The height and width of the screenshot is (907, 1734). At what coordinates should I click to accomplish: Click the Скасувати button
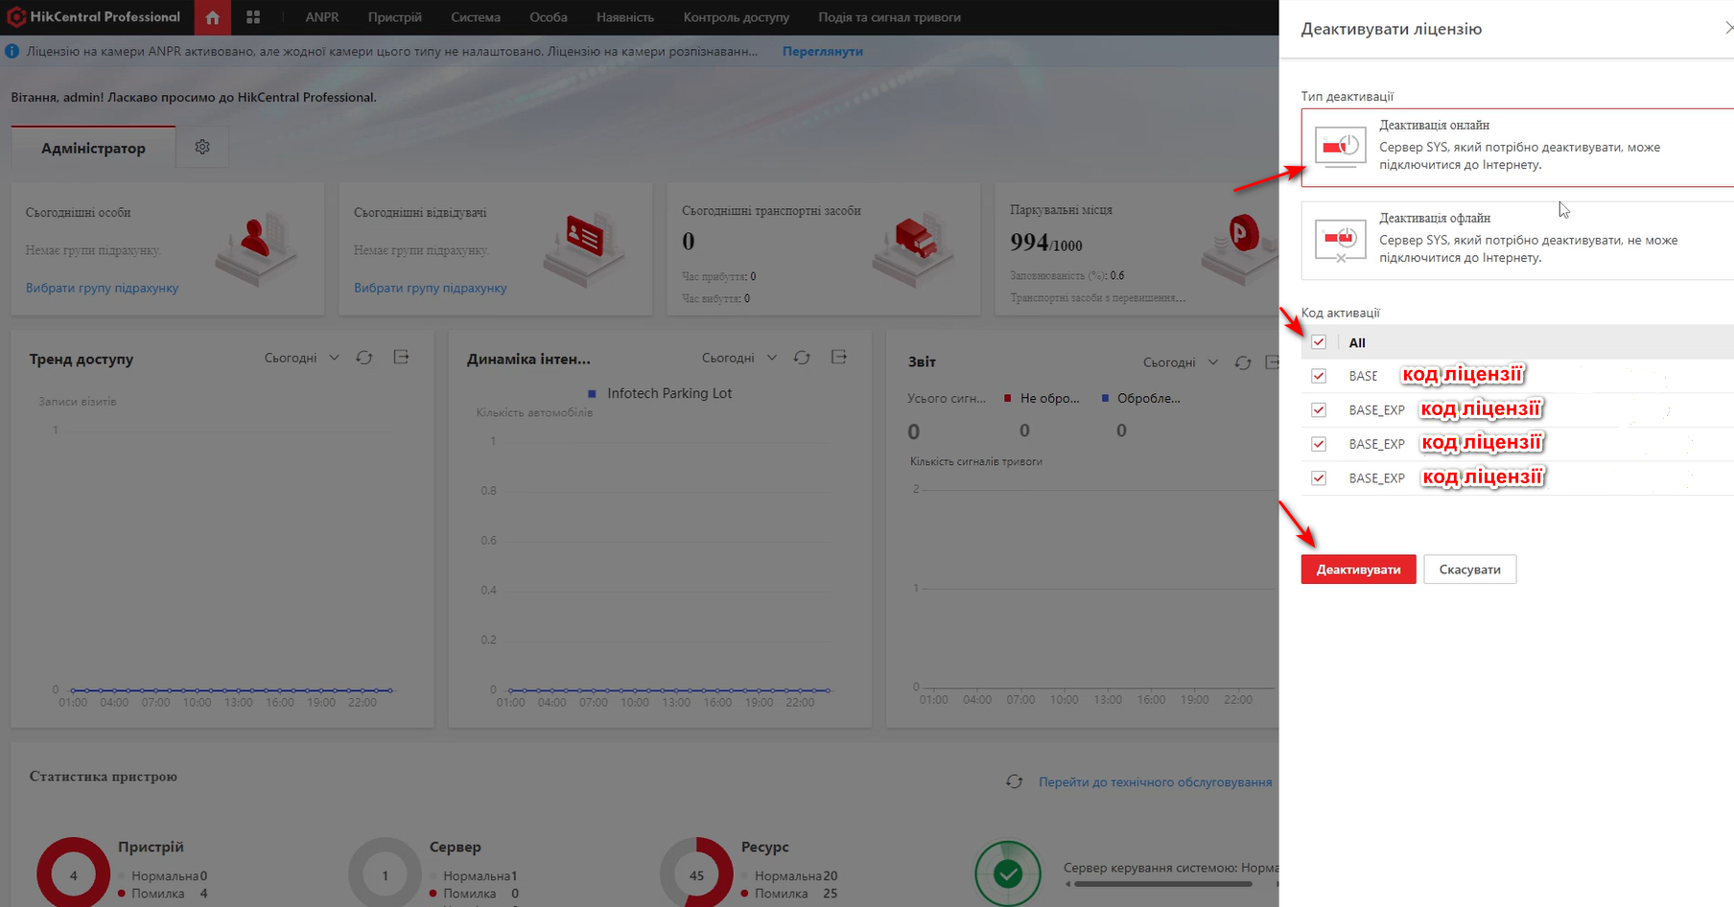coord(1469,570)
